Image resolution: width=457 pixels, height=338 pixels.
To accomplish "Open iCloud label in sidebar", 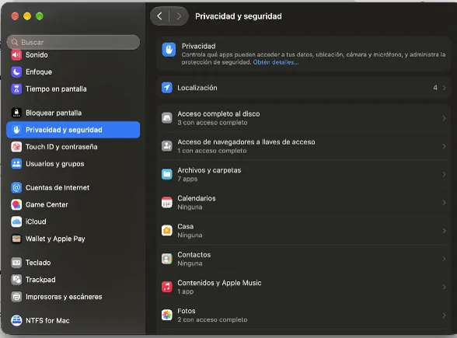I will click(x=36, y=221).
